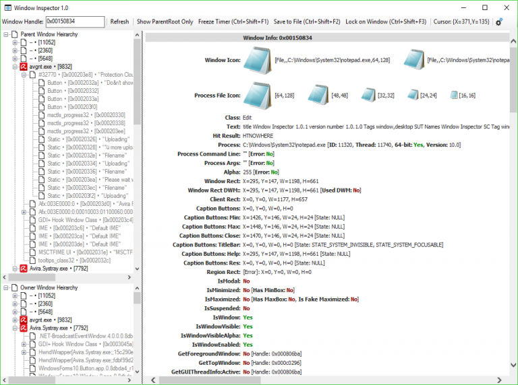Toggle Show ParentRoot Only
The height and width of the screenshot is (385, 518).
tap(165, 22)
